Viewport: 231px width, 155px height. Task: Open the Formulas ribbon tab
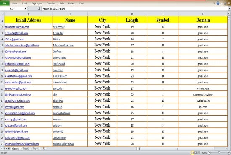51,3
